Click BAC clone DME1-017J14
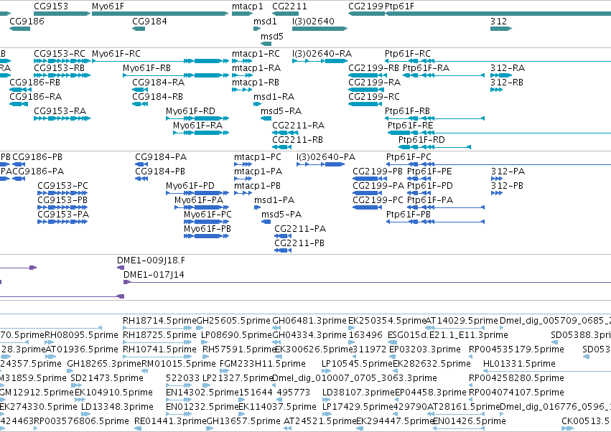611x432 pixels. (367, 282)
